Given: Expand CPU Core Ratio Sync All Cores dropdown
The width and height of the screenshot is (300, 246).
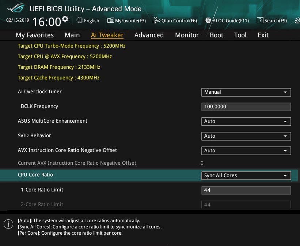Looking at the screenshot, I should 246,176.
